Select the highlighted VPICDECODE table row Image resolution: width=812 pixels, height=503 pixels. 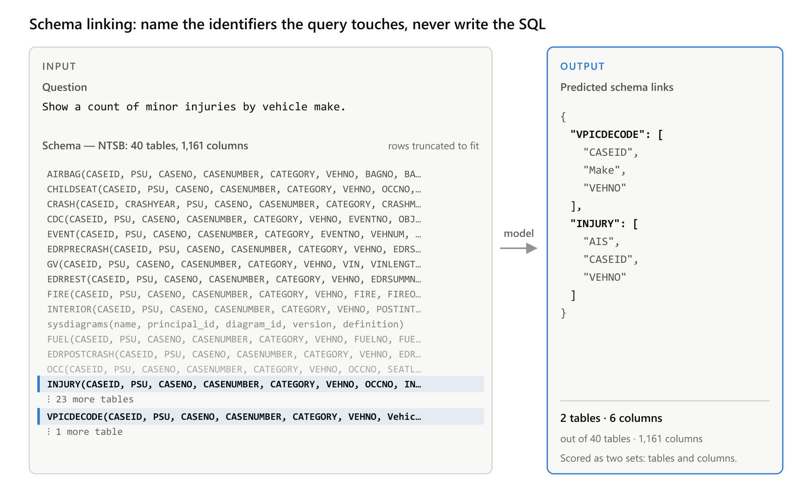[261, 417]
